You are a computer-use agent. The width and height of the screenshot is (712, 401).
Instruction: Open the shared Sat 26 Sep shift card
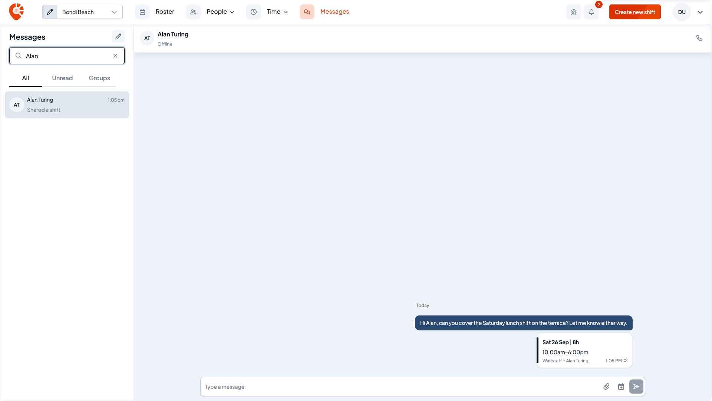(584, 351)
